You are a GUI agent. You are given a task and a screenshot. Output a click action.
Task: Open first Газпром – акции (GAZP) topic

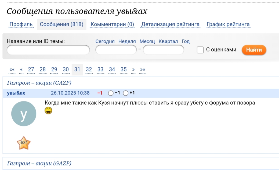[39, 83]
